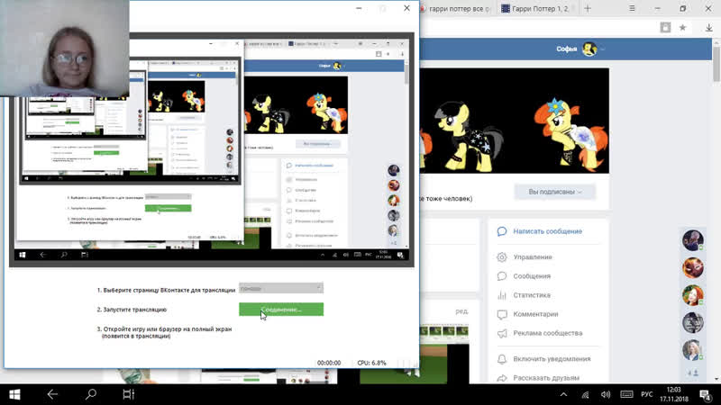Click the broadcast preview in the streaming window
The image size is (721, 405).
[x=212, y=149]
